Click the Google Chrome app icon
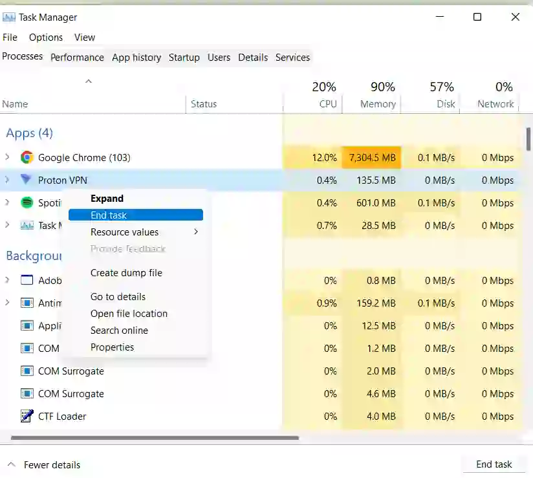This screenshot has height=478, width=533. pos(27,157)
